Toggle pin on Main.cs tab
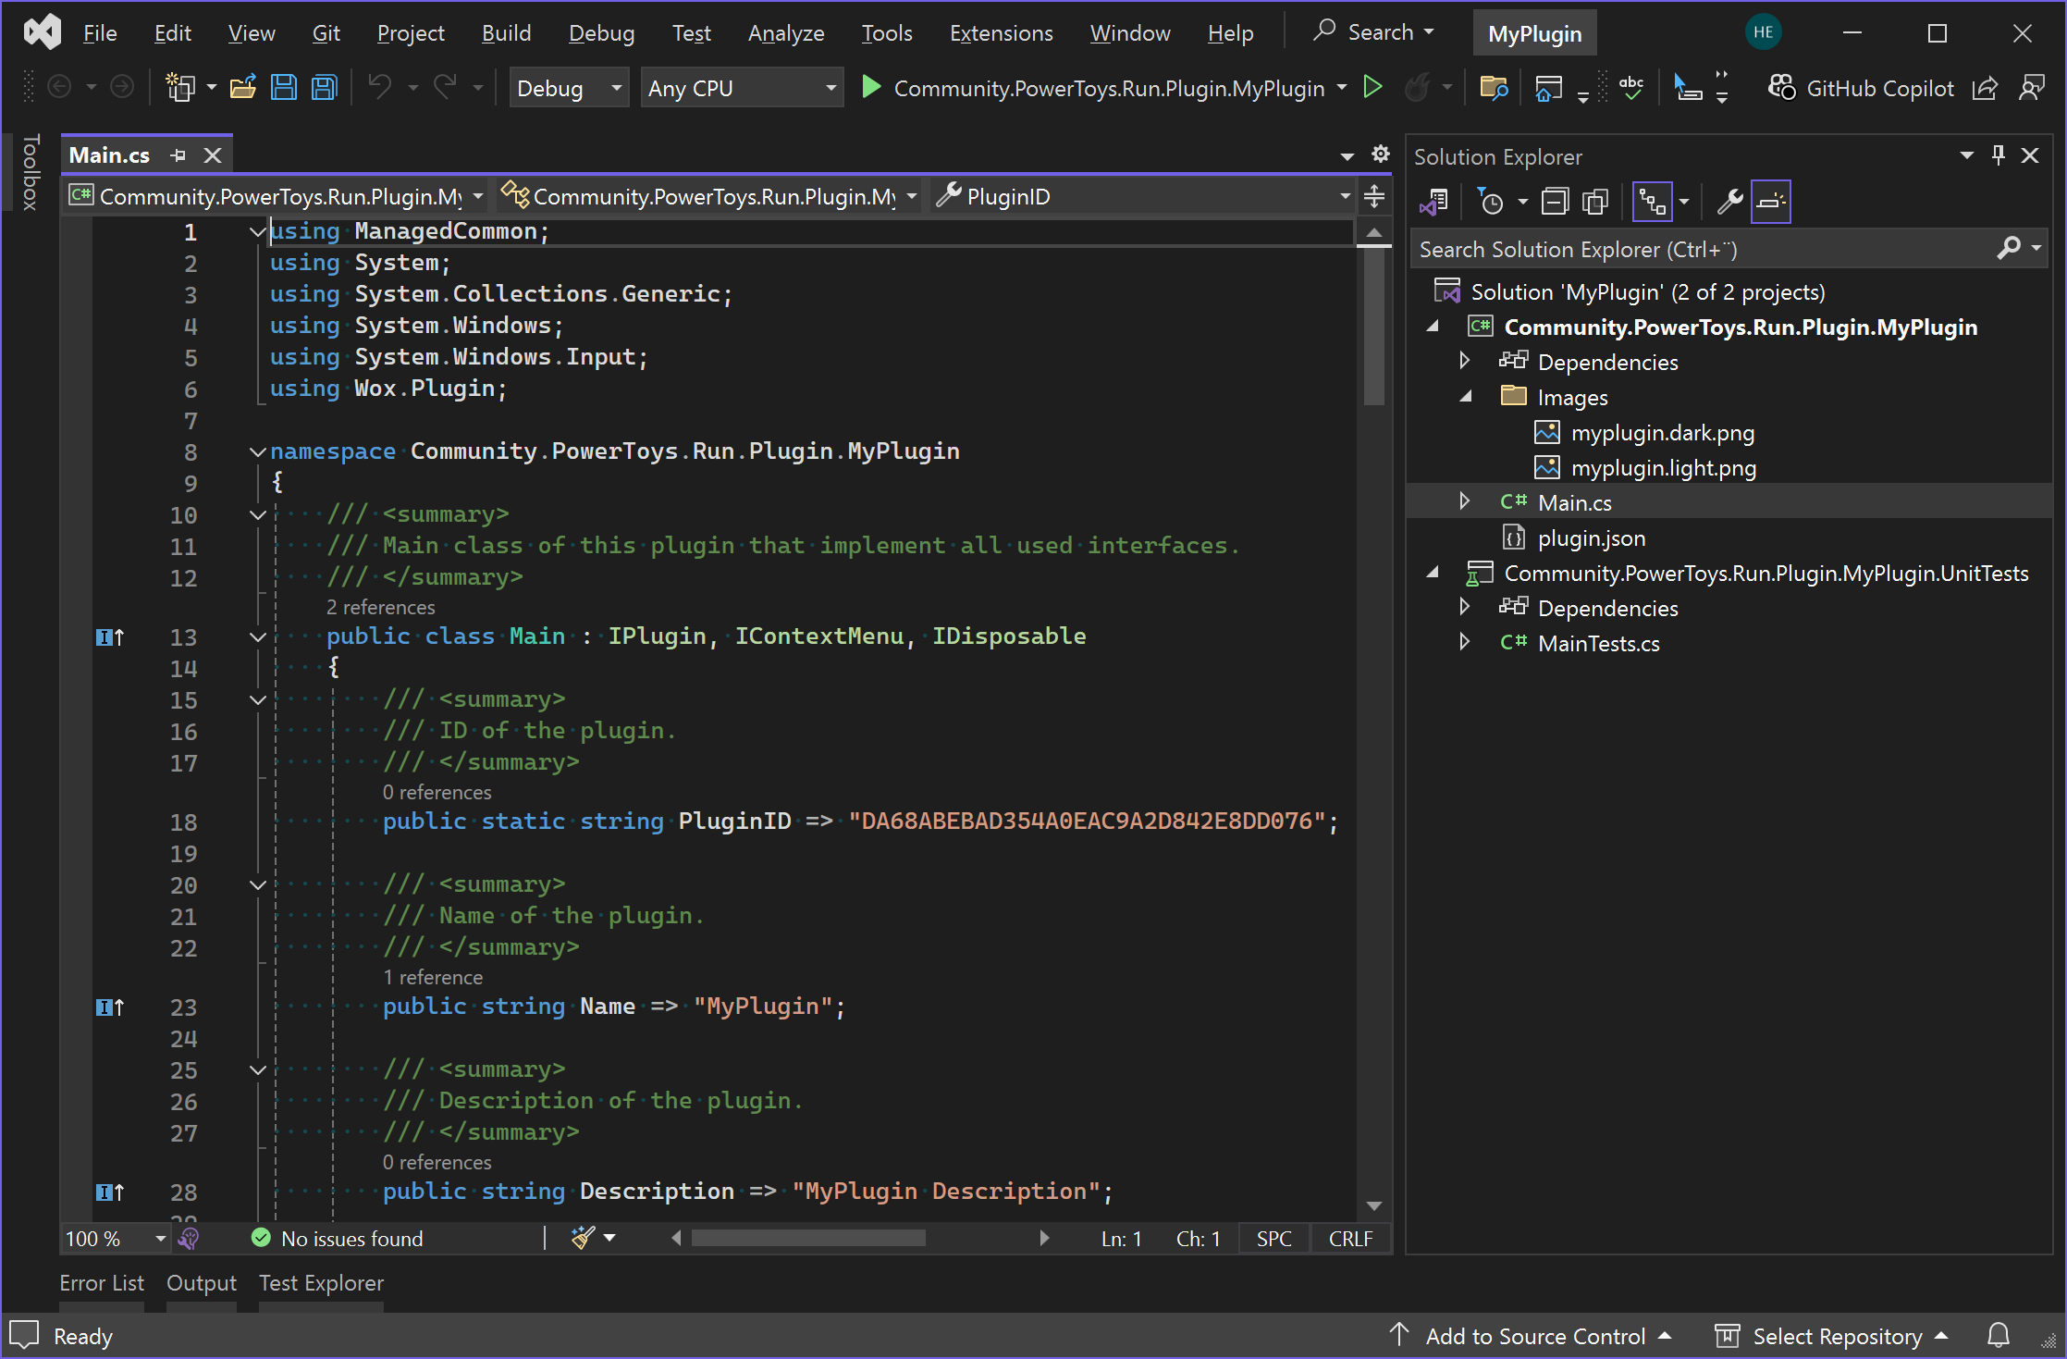Screen dimensions: 2067x1359 click(178, 155)
